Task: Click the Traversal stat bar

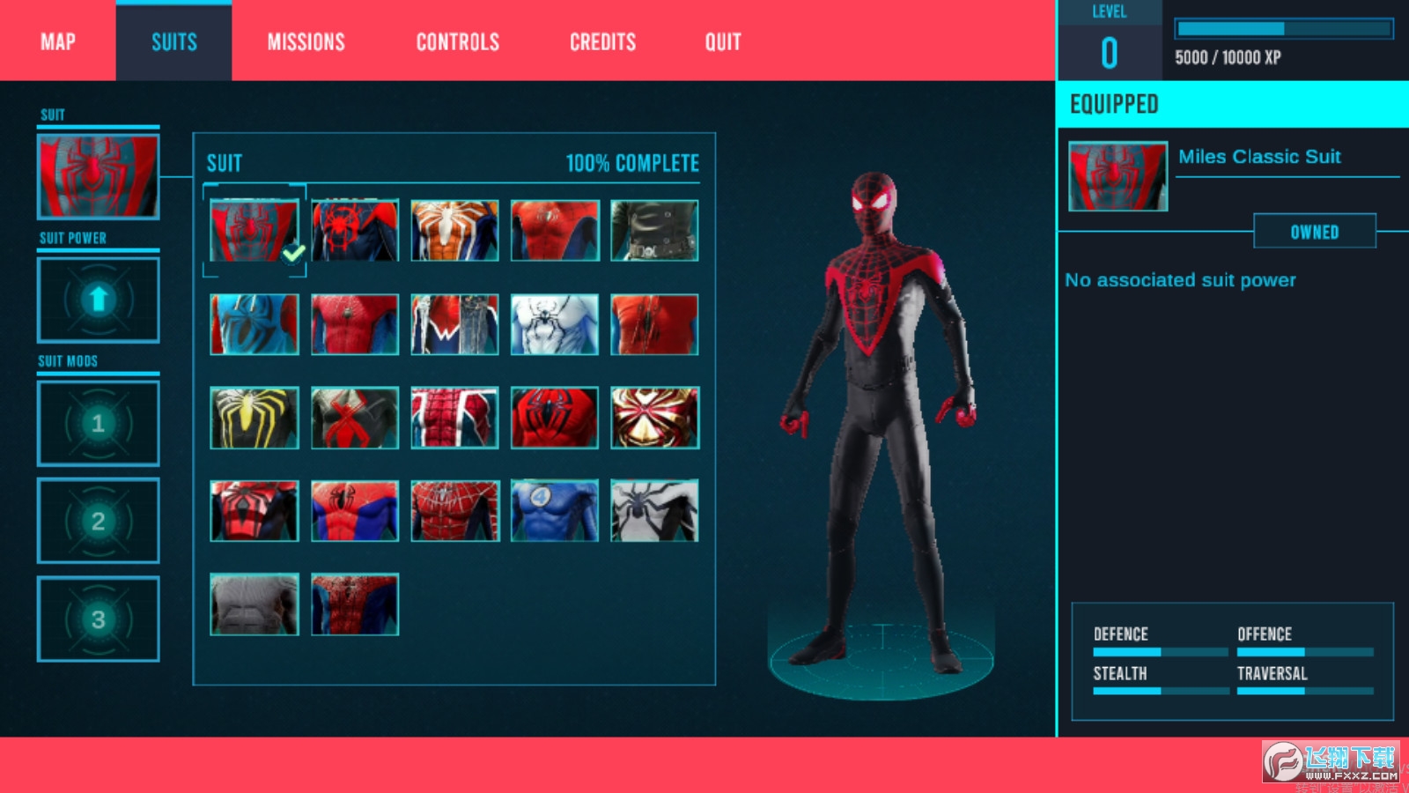Action: (1305, 692)
